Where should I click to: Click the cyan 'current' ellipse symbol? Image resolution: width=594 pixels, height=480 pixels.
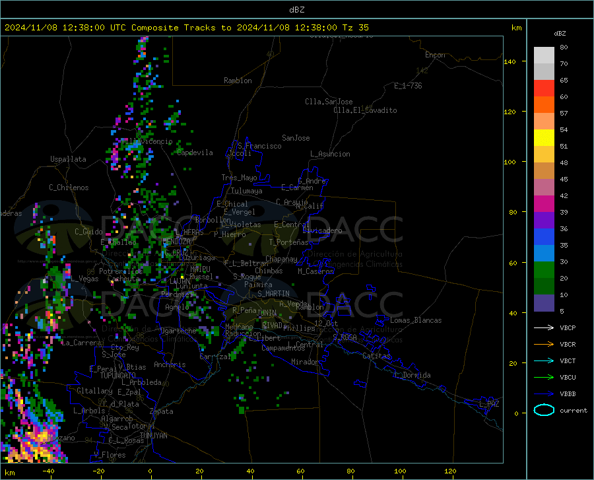click(544, 410)
